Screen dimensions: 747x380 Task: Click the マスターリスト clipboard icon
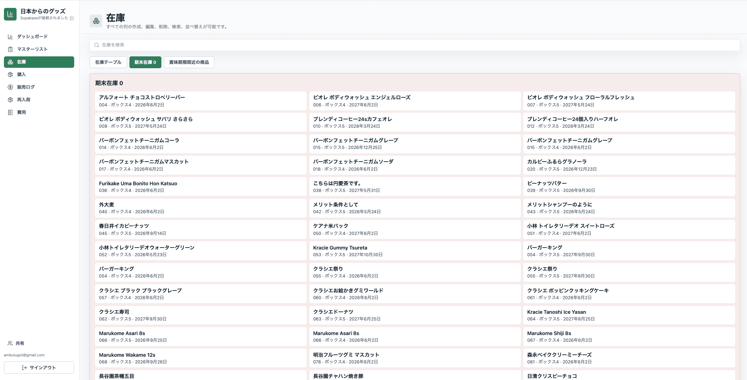click(x=10, y=49)
